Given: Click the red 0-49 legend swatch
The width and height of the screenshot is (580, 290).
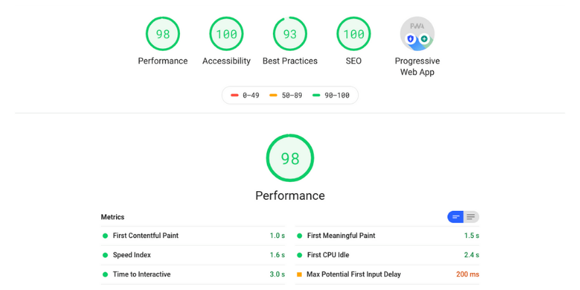Looking at the screenshot, I should point(235,96).
